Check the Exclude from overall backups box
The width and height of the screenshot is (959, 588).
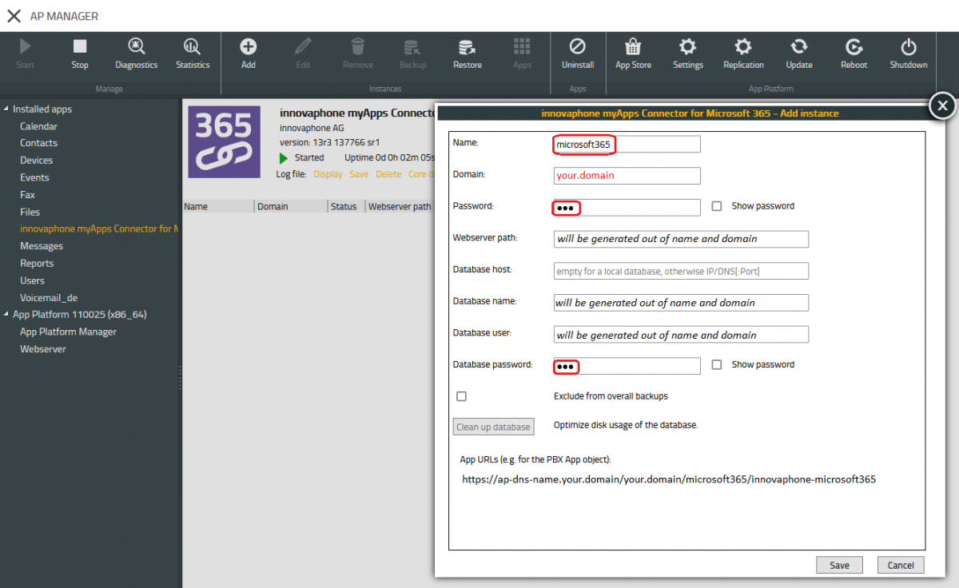[x=461, y=396]
